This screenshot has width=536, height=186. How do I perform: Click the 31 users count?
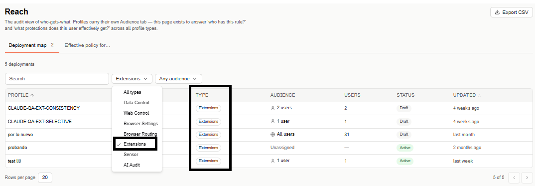(x=347, y=134)
